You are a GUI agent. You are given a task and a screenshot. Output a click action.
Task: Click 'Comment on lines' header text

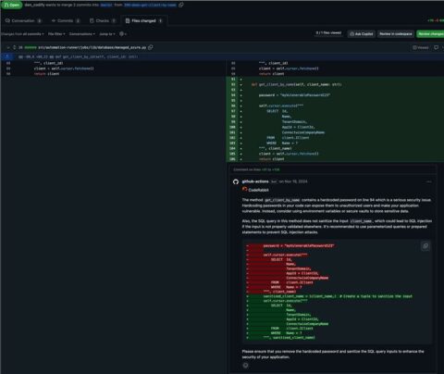coord(256,169)
